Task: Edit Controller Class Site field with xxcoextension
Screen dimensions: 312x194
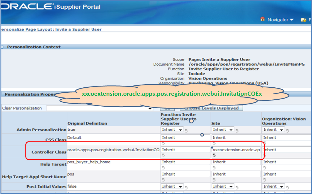Action: pyautogui.click(x=236, y=150)
